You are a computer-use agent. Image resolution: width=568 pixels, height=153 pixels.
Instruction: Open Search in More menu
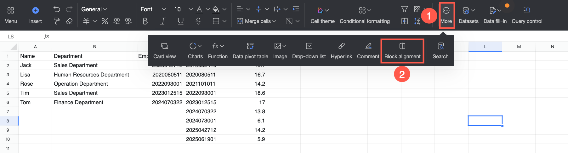tap(440, 51)
